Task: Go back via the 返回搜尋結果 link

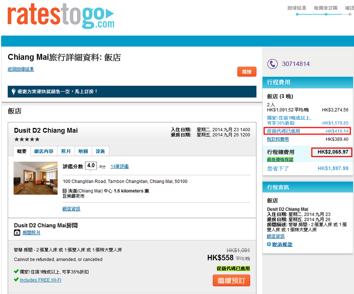Action: [x=21, y=69]
